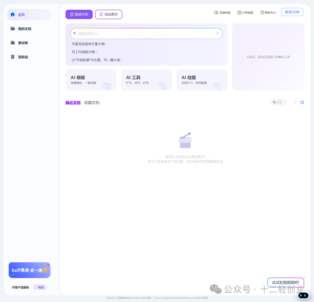This screenshot has width=314, height=302.
Task: Open 我的文档 documents icon in sidebar
Action: [12, 29]
